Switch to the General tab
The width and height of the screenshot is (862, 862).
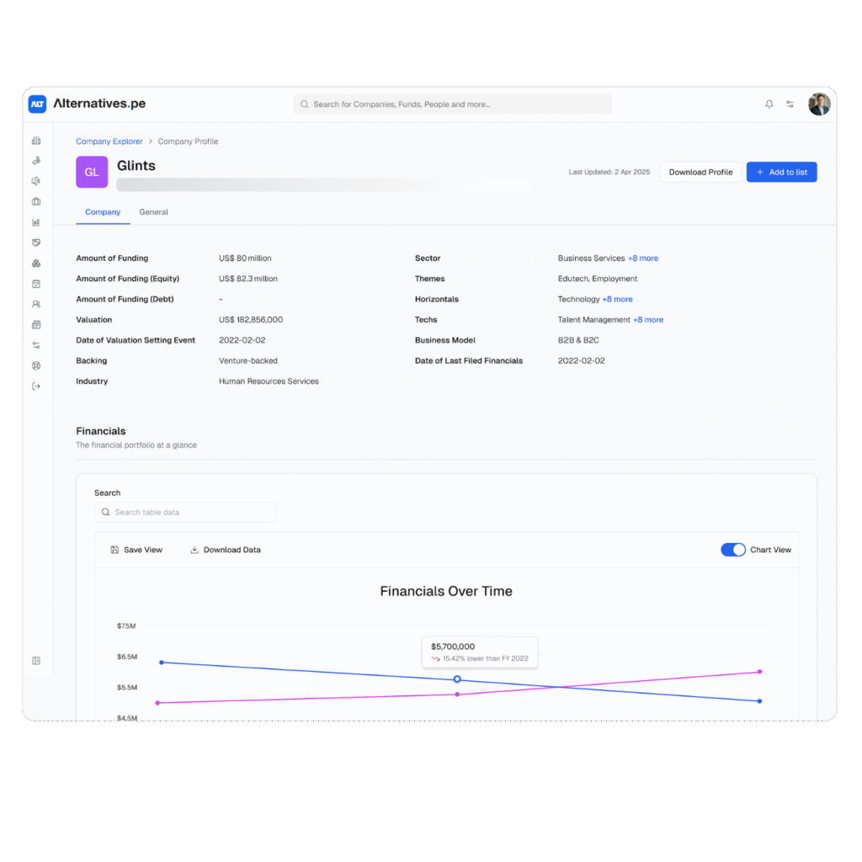pyautogui.click(x=153, y=212)
